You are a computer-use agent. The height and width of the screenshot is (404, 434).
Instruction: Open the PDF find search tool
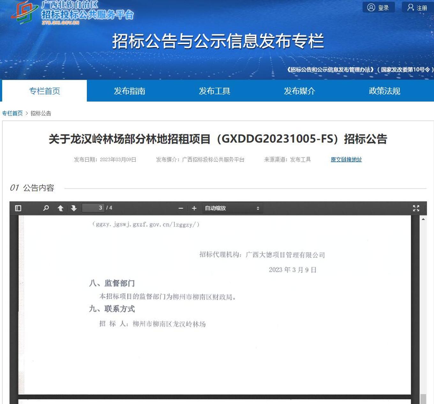(46, 208)
